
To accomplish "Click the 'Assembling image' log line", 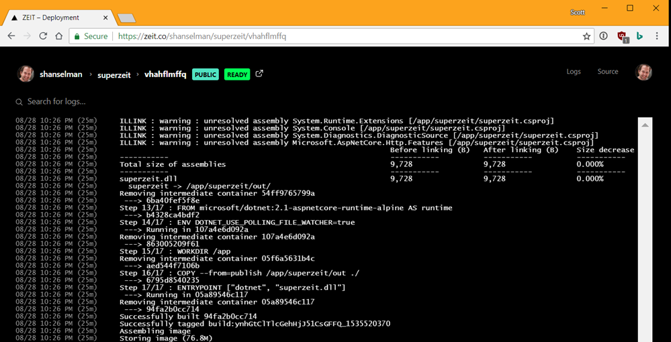I will (x=155, y=331).
